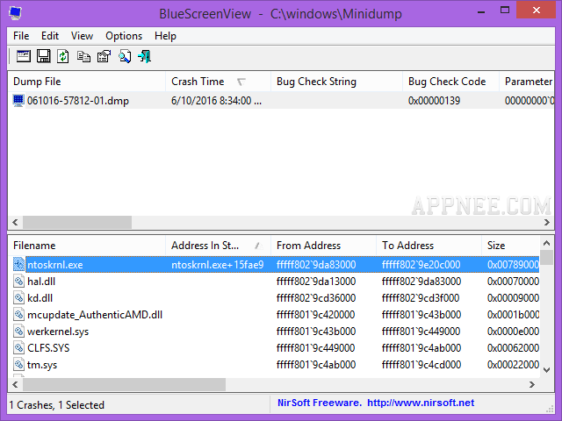Click the upper pane scroll left arrow
This screenshot has width=562, height=421.
[15, 222]
